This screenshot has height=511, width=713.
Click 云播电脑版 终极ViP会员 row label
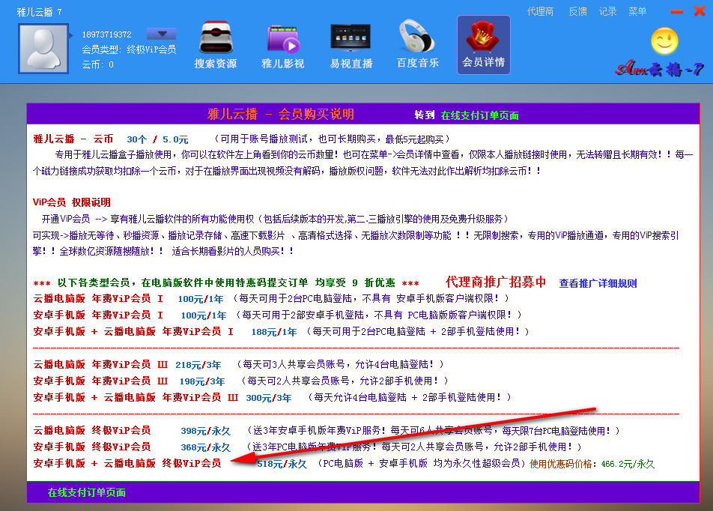[92, 431]
